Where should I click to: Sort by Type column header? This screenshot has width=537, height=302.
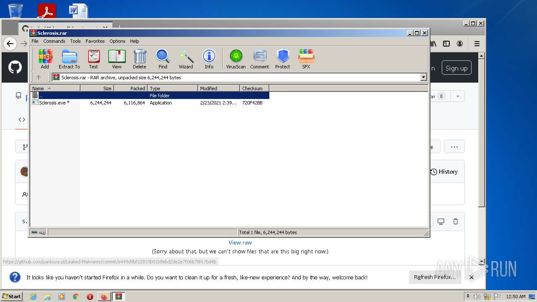pyautogui.click(x=172, y=88)
